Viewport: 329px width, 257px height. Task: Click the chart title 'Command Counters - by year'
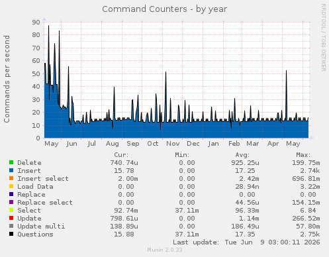(164, 9)
